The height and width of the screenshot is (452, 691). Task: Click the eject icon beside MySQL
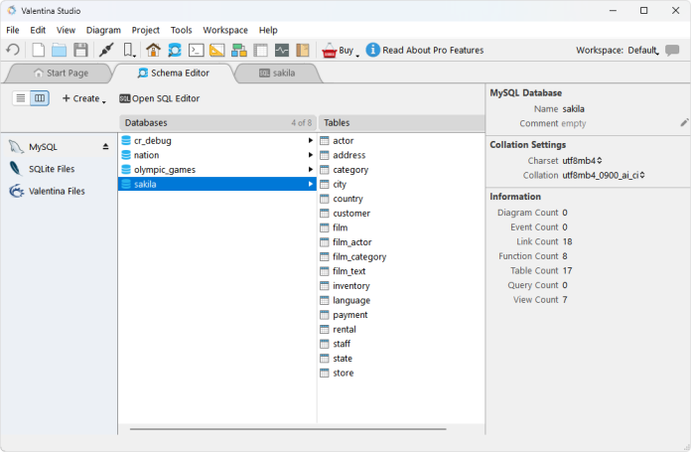pos(106,147)
